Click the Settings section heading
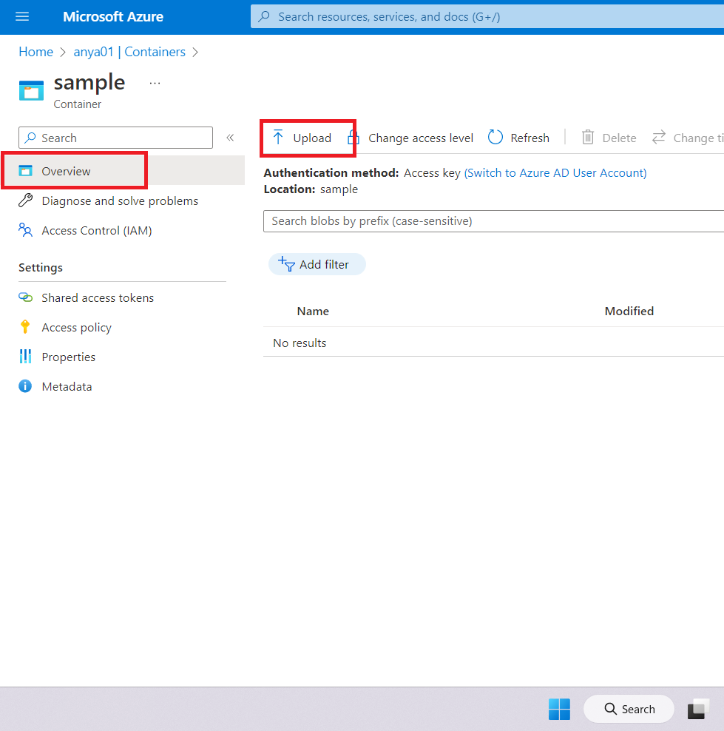The height and width of the screenshot is (731, 724). coord(41,268)
